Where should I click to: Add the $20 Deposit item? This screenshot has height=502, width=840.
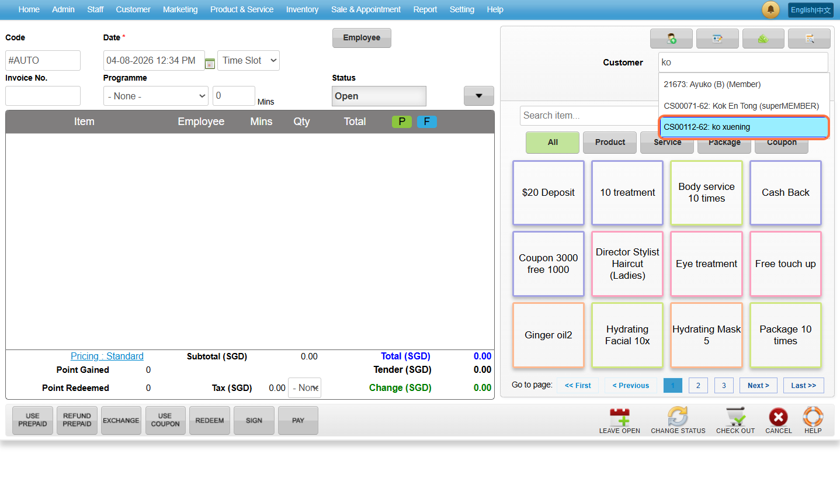click(x=549, y=193)
